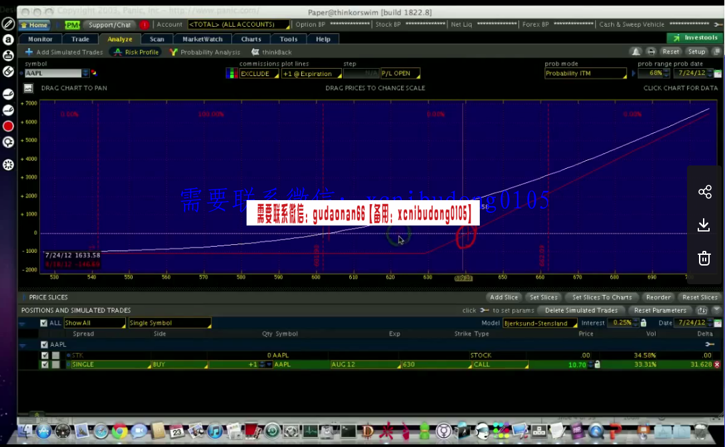
Task: Click the download icon on right overlay
Action: (x=704, y=226)
